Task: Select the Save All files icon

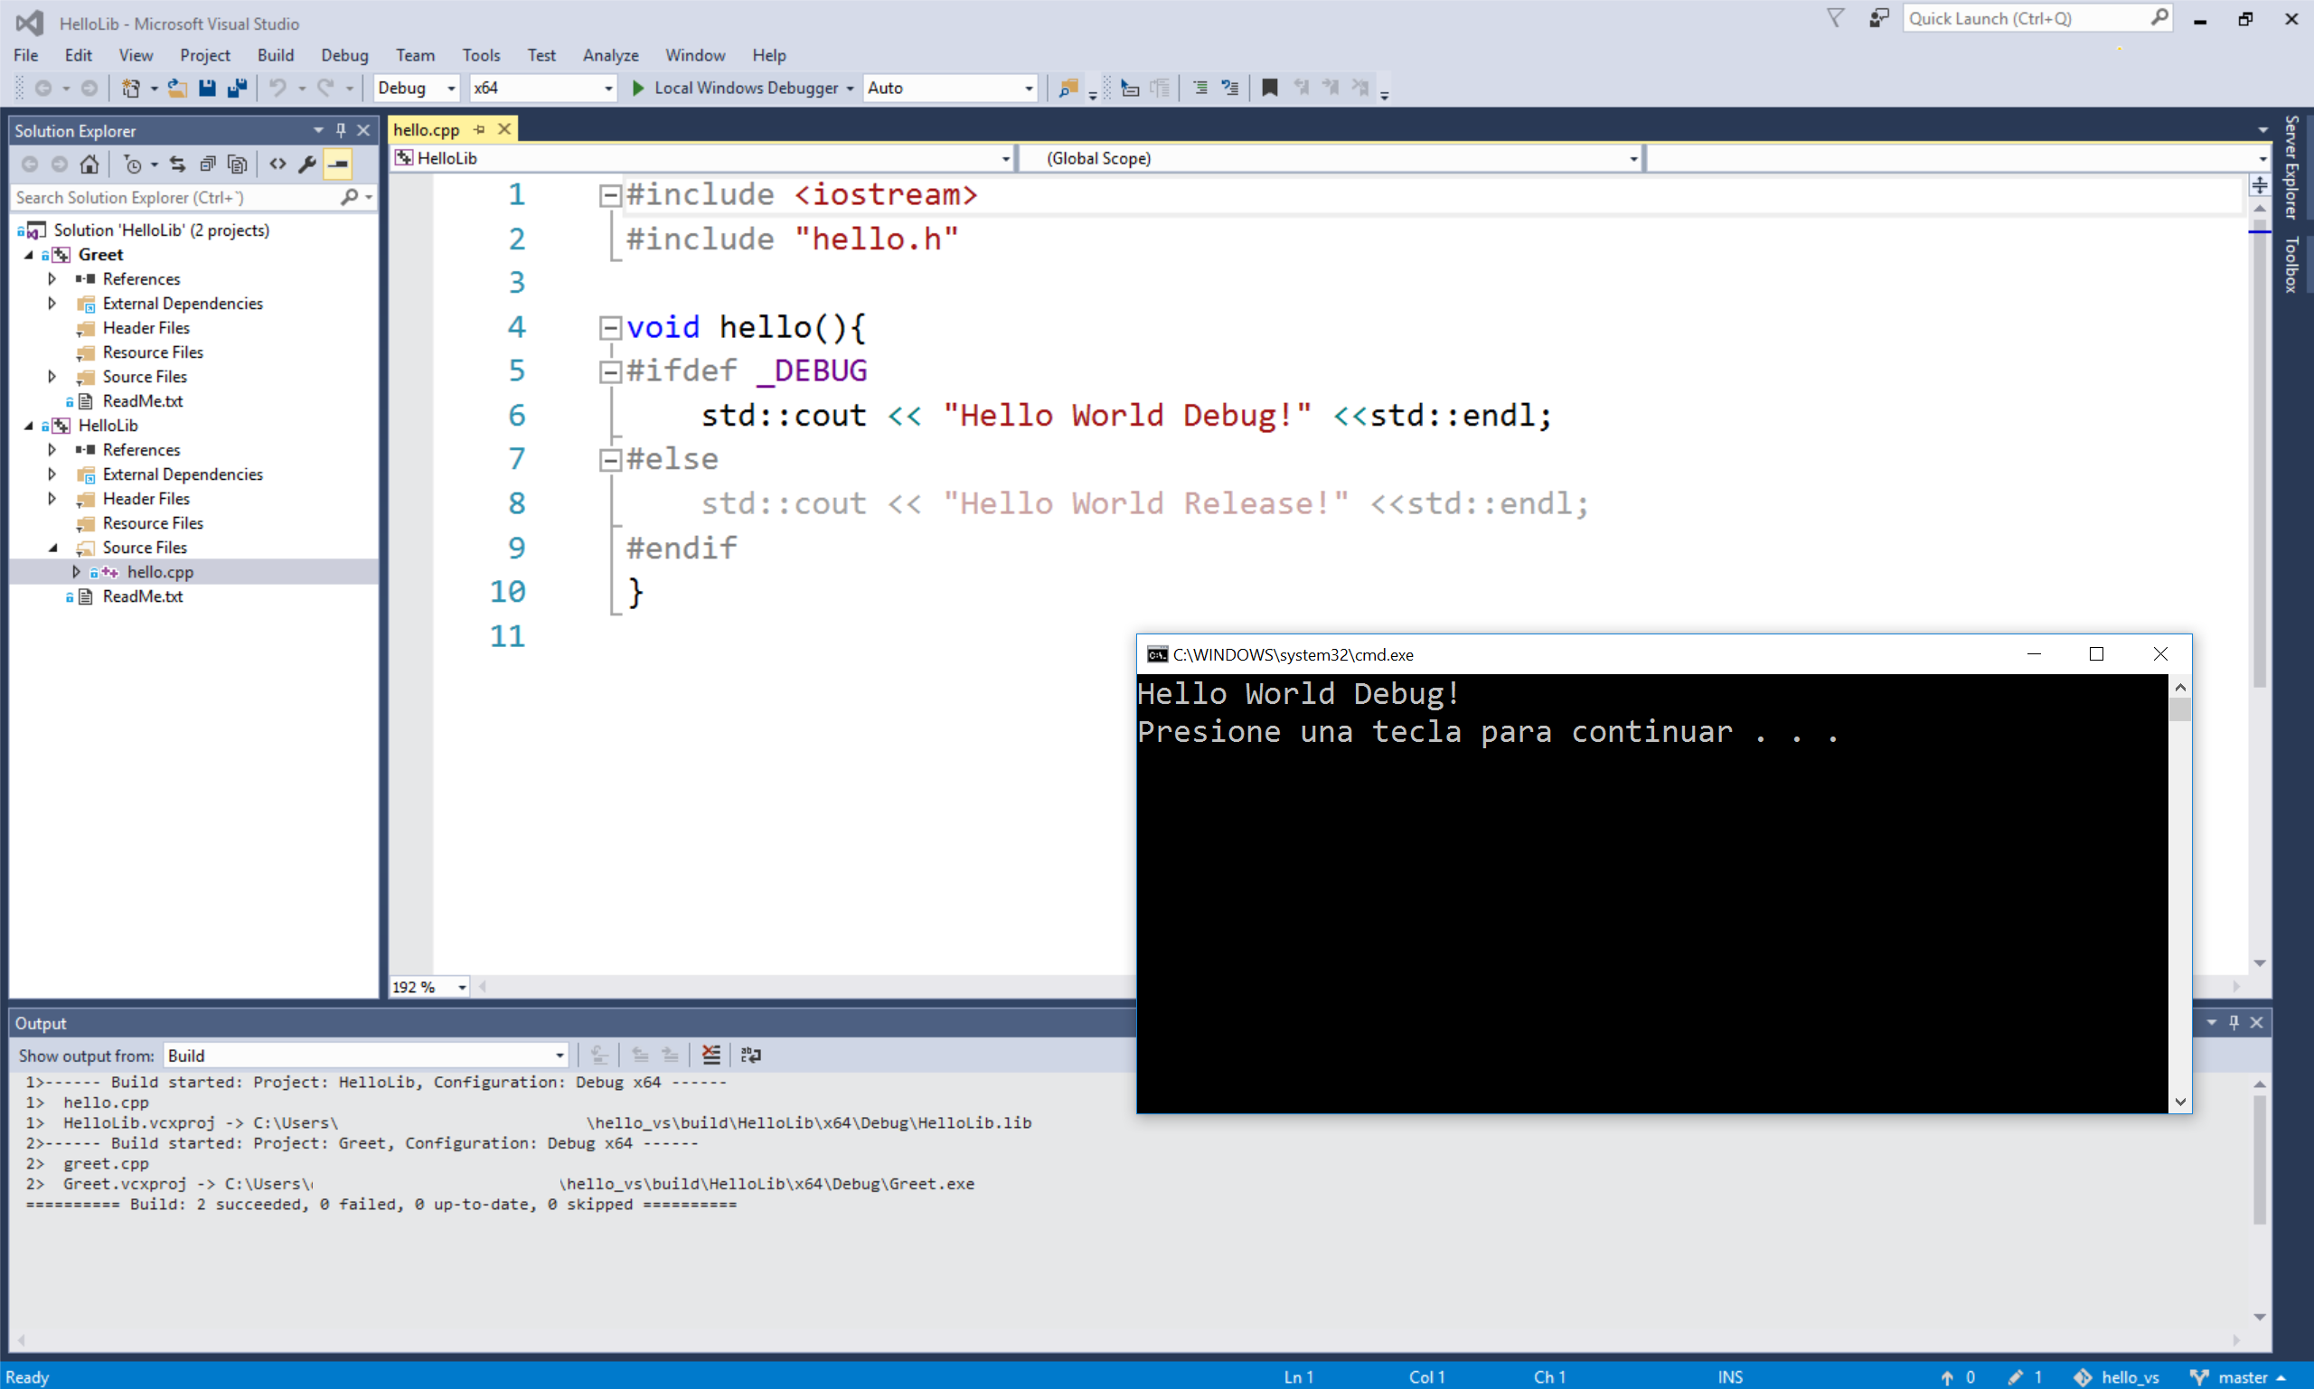Action: pos(236,88)
